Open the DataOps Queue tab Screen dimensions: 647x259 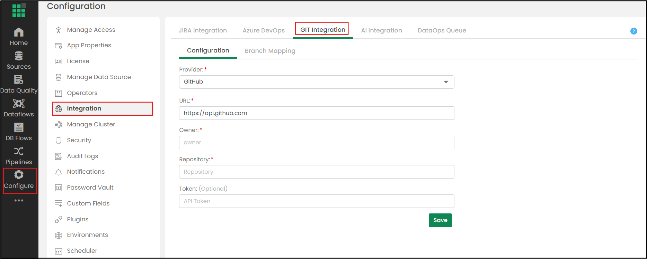pyautogui.click(x=442, y=30)
